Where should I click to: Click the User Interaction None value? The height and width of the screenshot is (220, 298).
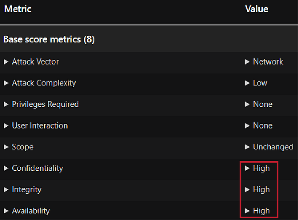click(x=263, y=126)
